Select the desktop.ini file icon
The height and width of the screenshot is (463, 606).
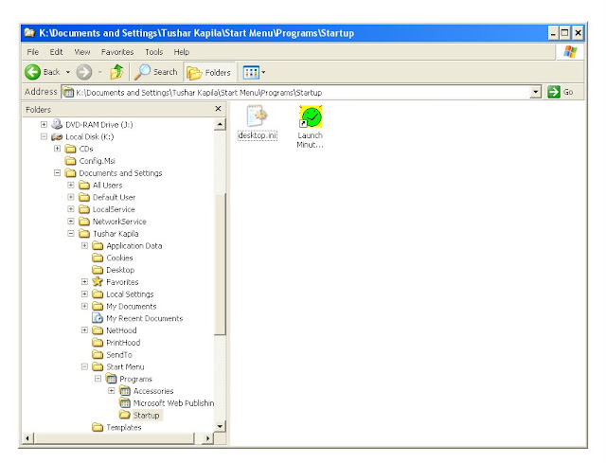257,117
